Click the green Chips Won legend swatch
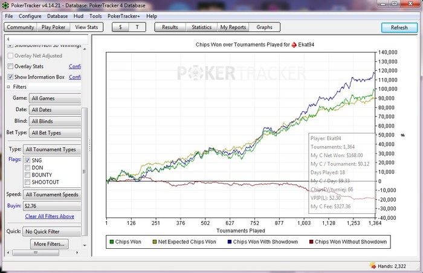The height and width of the screenshot is (273, 423). 111,242
